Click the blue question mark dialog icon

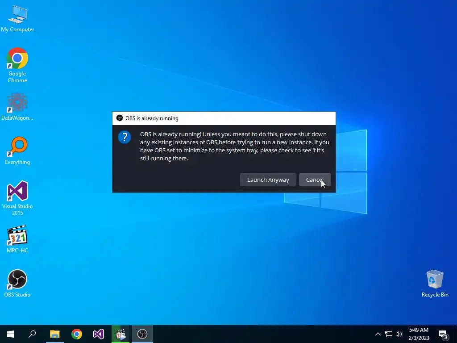[x=125, y=137]
